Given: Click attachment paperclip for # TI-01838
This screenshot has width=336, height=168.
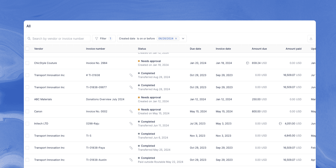Looking at the screenshot, I should 131,75.
